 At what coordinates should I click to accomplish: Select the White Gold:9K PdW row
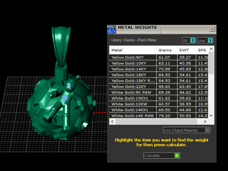(x=159, y=93)
